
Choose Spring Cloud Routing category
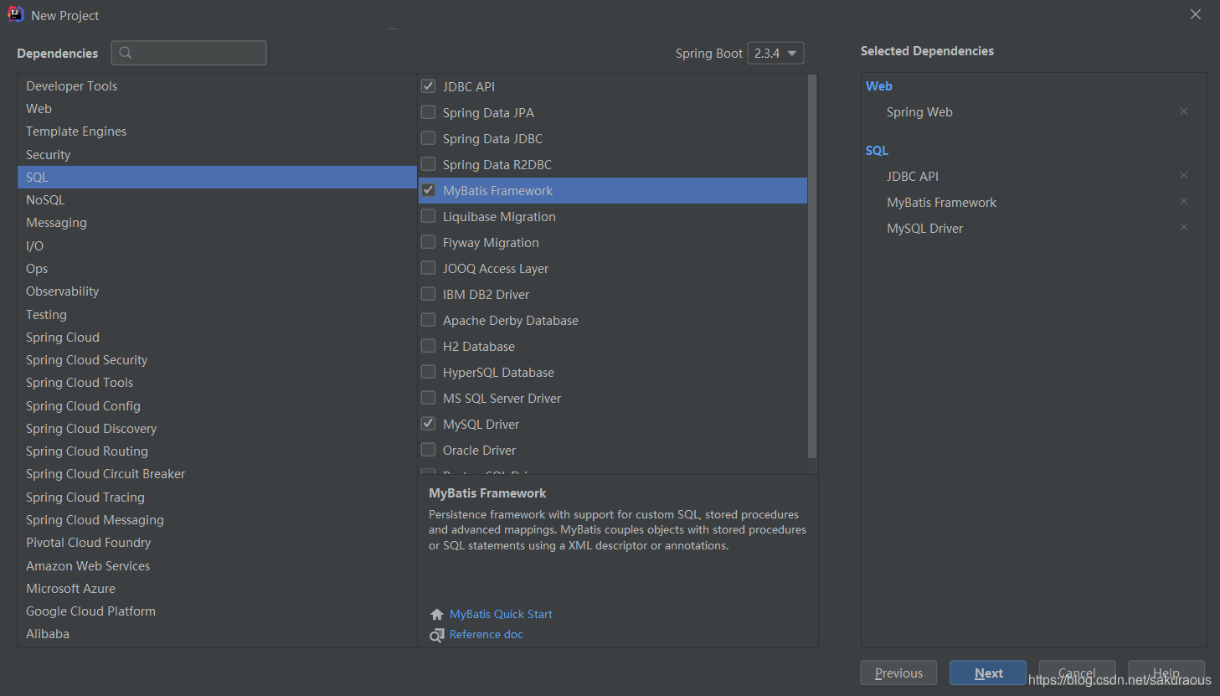217,451
